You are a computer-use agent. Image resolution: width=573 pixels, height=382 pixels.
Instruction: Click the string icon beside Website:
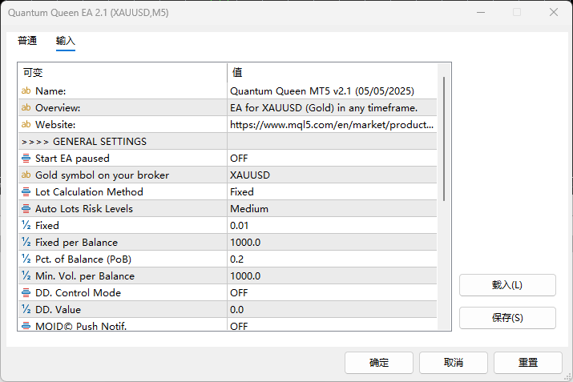click(x=26, y=124)
